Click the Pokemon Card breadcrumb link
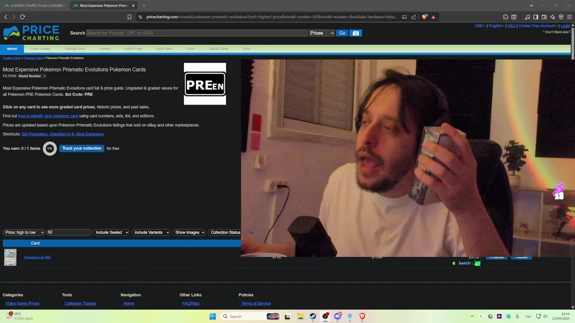 pos(33,58)
